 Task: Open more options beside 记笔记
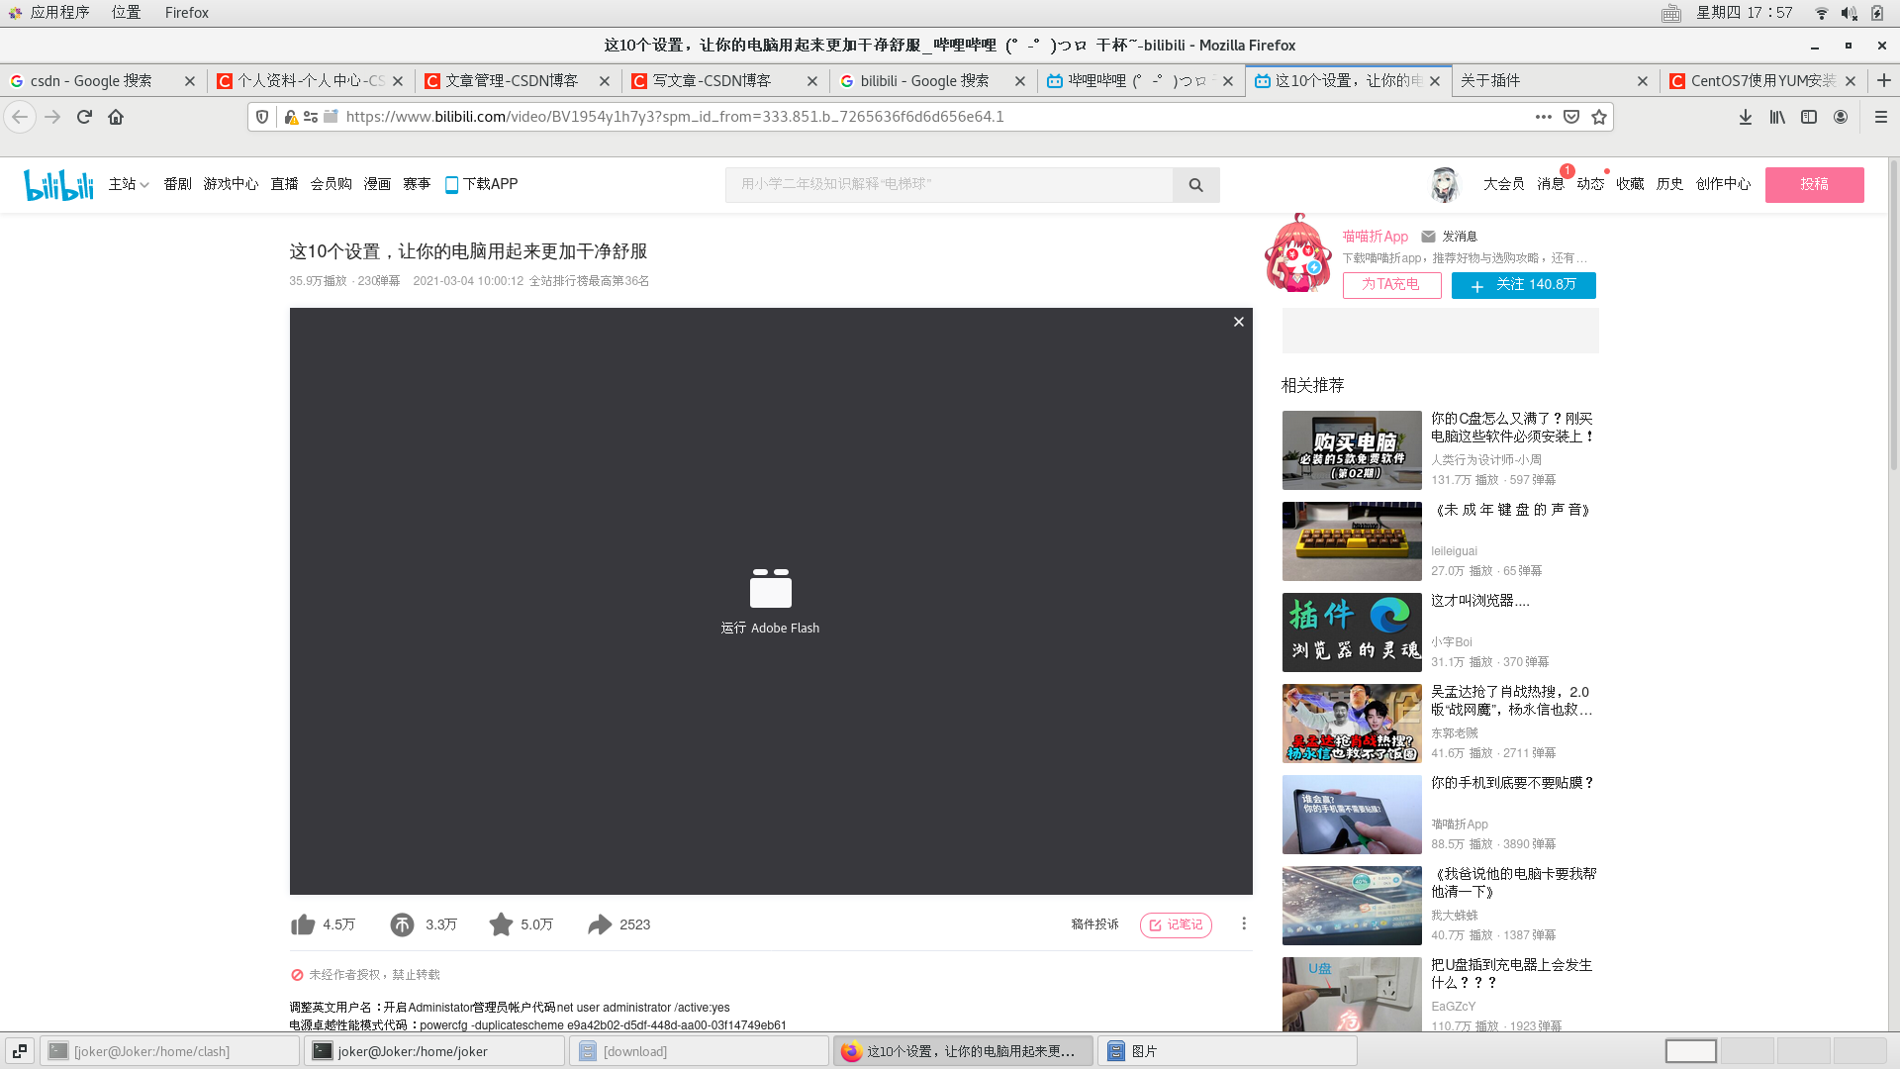tap(1244, 923)
